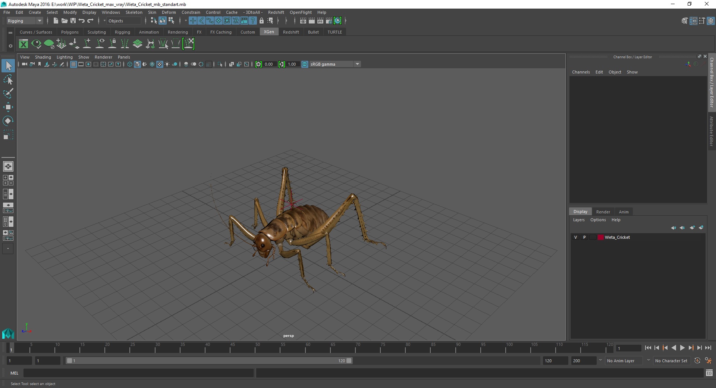Step forward one key button

pyautogui.click(x=691, y=348)
